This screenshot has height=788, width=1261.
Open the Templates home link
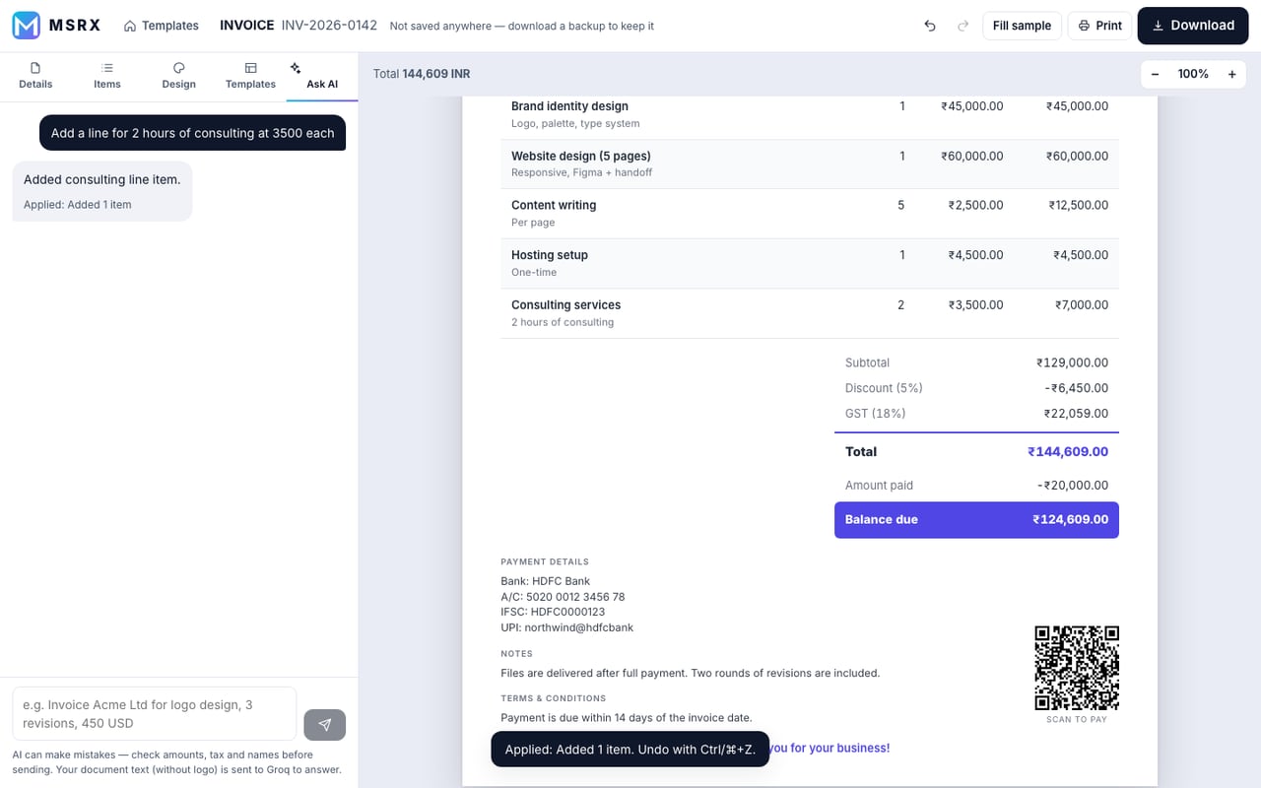(162, 26)
